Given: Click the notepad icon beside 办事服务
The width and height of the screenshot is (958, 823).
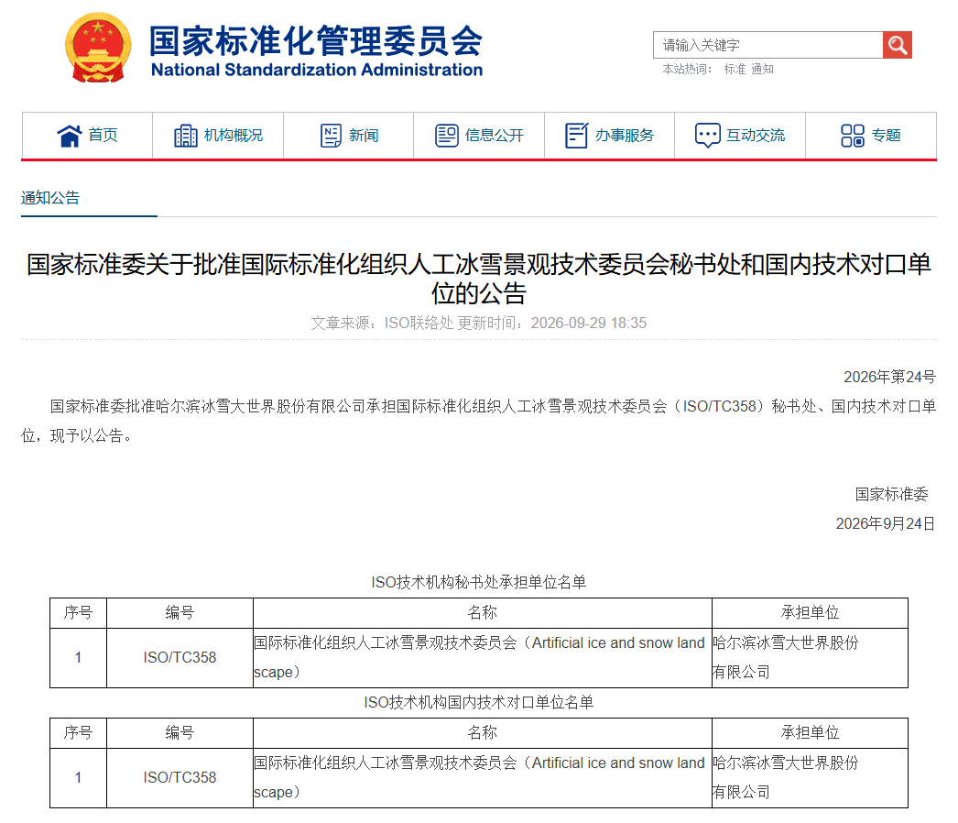Looking at the screenshot, I should [x=576, y=135].
